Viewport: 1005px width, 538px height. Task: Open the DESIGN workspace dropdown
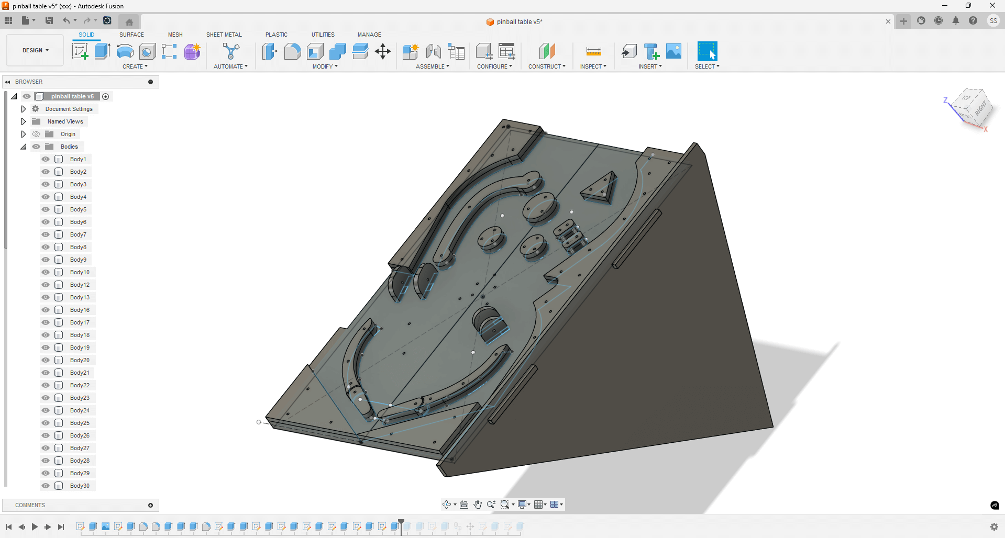(35, 50)
